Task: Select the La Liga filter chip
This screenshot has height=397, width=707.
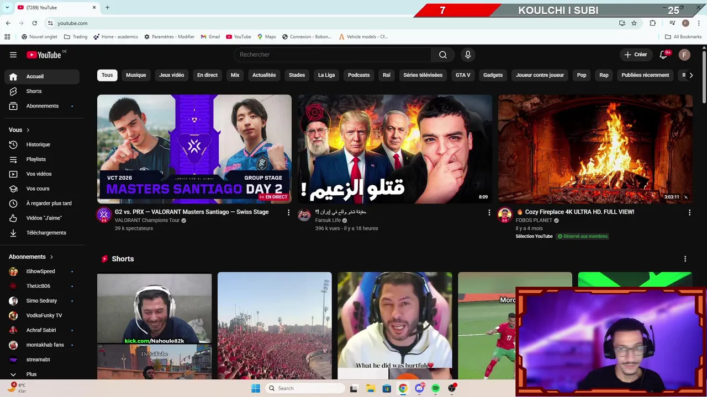Action: pos(326,75)
